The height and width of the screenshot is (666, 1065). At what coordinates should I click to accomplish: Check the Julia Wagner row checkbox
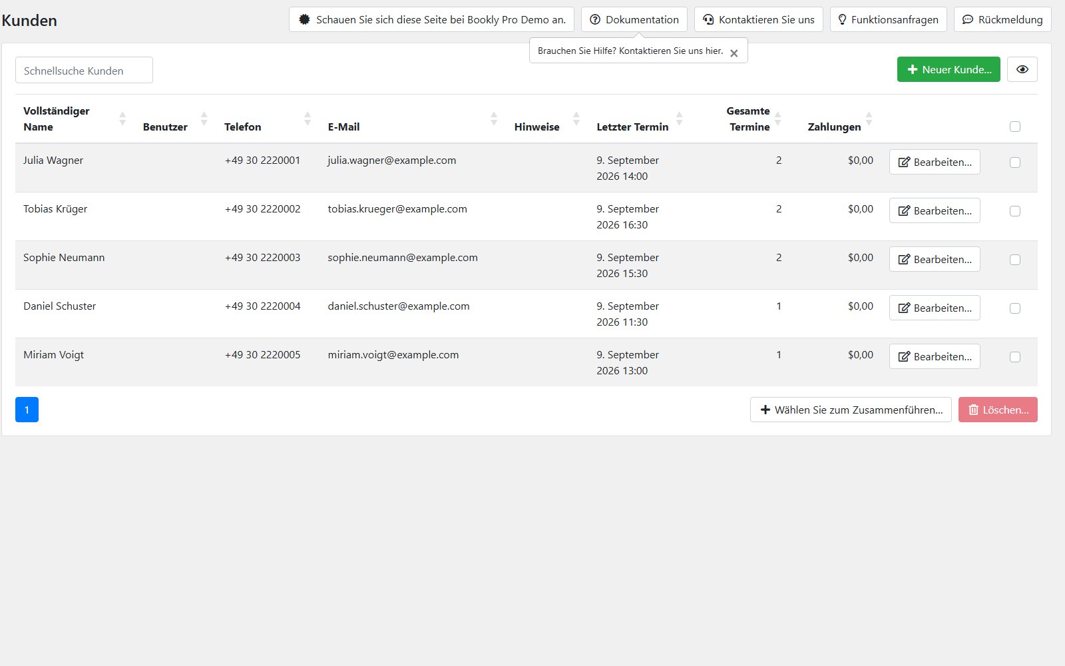(x=1015, y=163)
